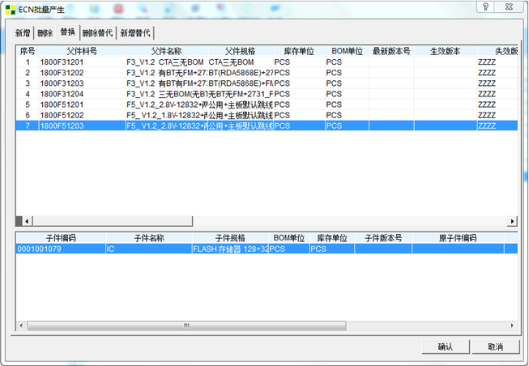Click right arrow of child table scrollbar
This screenshot has width=529, height=366.
(511, 326)
